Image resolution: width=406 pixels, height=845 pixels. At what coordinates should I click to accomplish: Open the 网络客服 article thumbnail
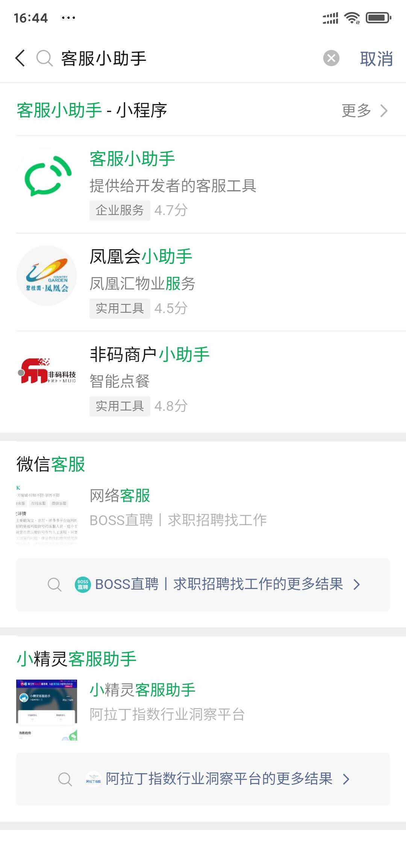coord(47,513)
